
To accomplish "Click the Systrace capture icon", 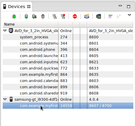I will pos(110,16).
